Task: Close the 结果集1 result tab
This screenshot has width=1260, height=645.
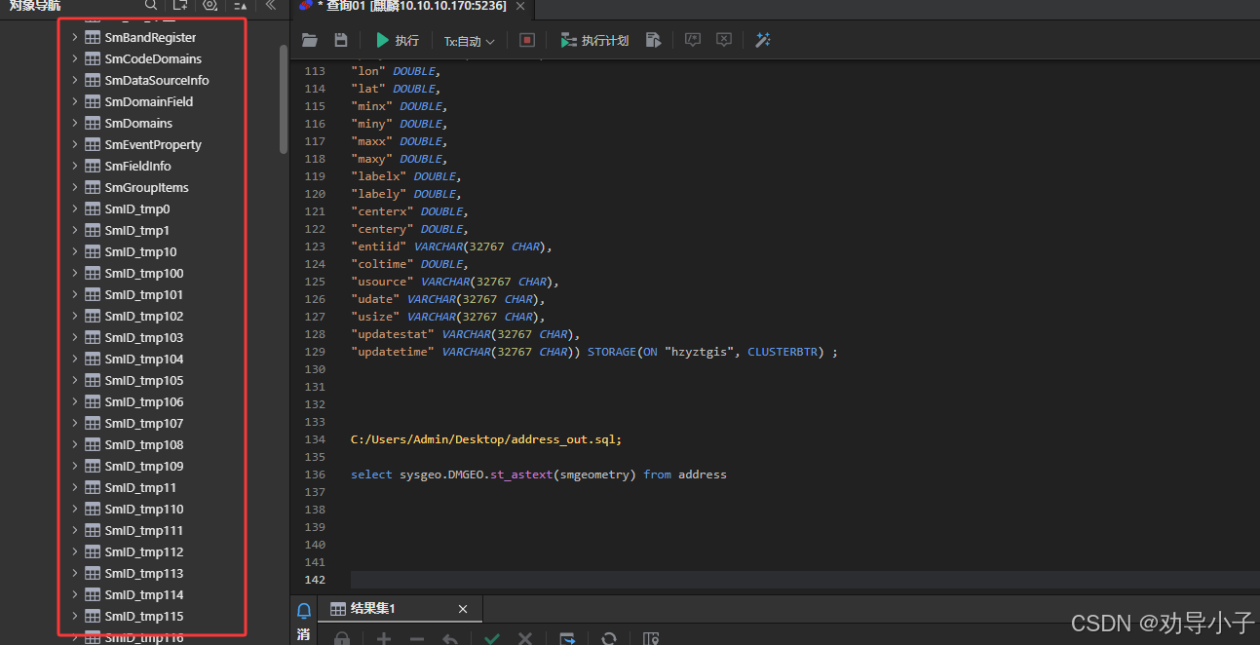Action: pos(463,610)
